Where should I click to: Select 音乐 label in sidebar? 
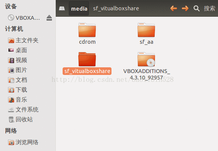21,100
